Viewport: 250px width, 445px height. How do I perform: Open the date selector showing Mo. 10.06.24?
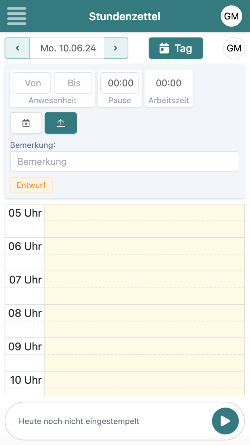(67, 48)
